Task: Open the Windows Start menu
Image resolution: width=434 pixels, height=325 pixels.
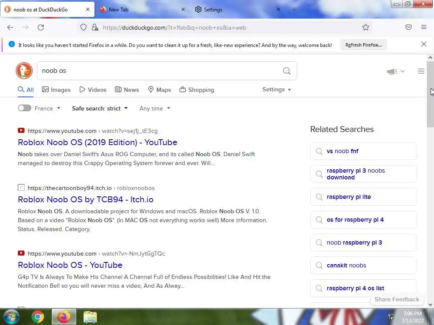Action: (11, 317)
